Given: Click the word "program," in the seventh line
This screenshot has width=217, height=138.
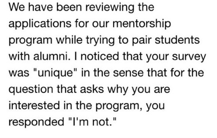Looking at the screenshot, I should tap(119, 107).
